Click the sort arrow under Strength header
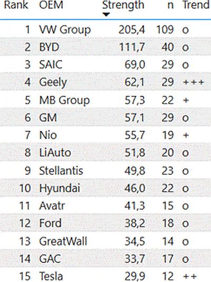 (x=107, y=15)
